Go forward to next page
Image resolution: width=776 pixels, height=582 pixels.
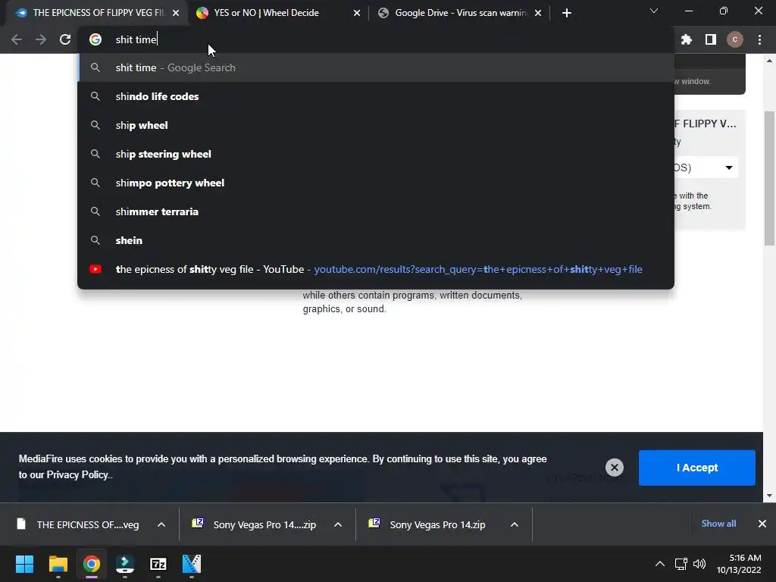click(41, 39)
